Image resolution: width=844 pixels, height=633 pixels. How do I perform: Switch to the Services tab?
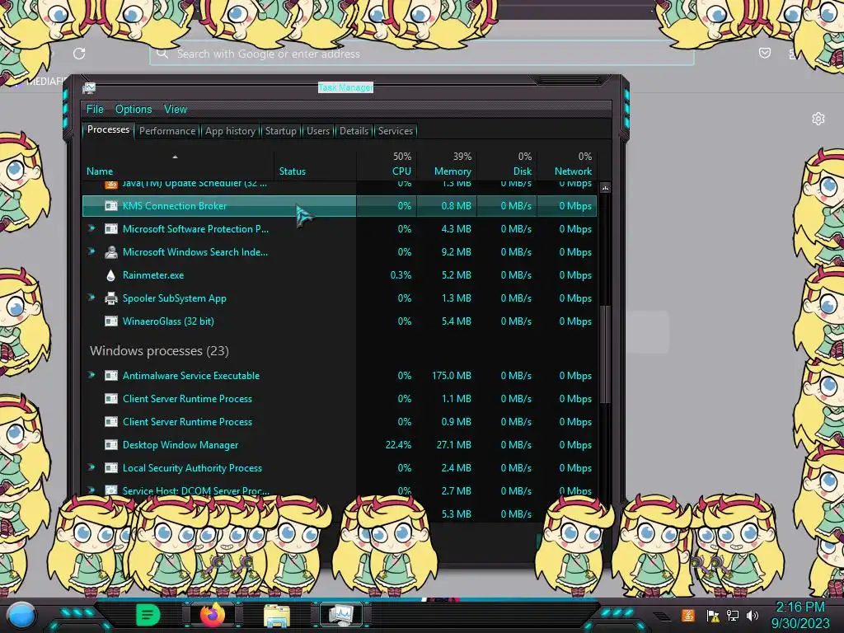395,131
